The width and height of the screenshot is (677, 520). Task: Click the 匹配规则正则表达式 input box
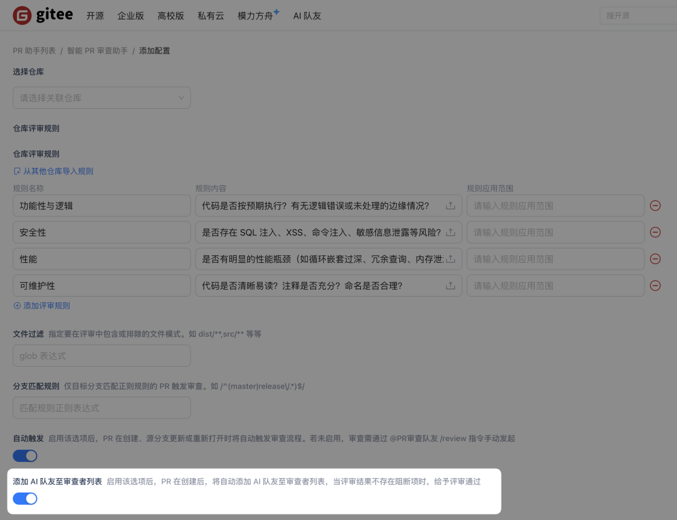[102, 407]
